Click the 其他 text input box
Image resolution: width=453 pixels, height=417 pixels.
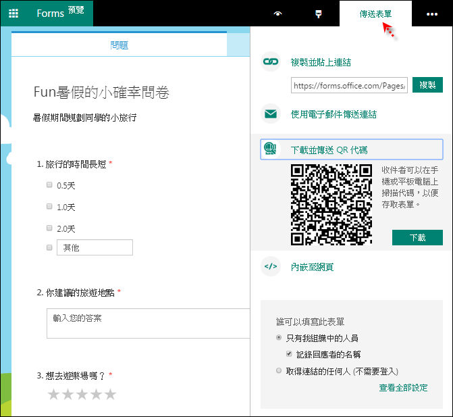(95, 247)
